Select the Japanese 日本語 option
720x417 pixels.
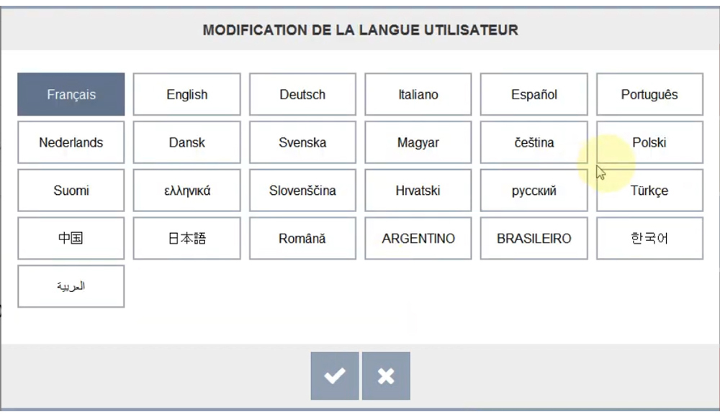click(x=187, y=238)
